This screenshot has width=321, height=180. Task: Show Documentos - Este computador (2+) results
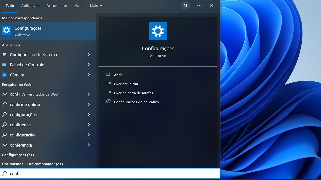[32, 164]
